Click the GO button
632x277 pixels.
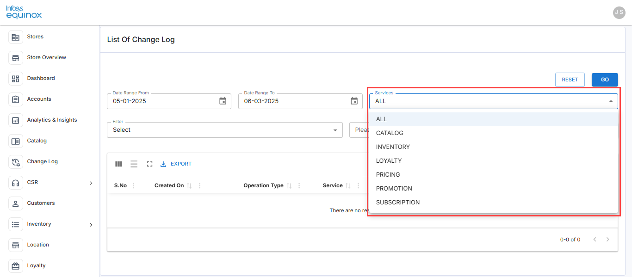pyautogui.click(x=605, y=80)
